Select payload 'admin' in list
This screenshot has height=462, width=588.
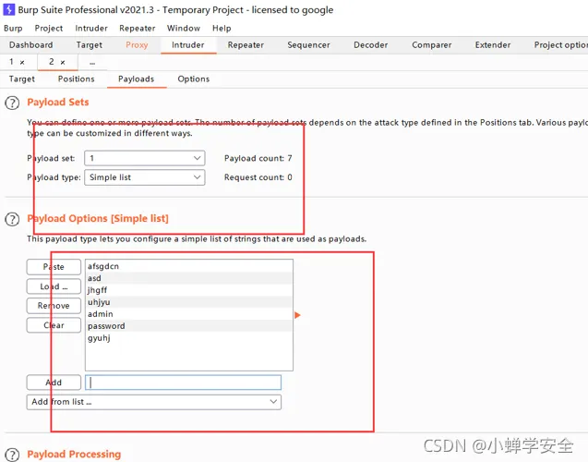(189, 314)
